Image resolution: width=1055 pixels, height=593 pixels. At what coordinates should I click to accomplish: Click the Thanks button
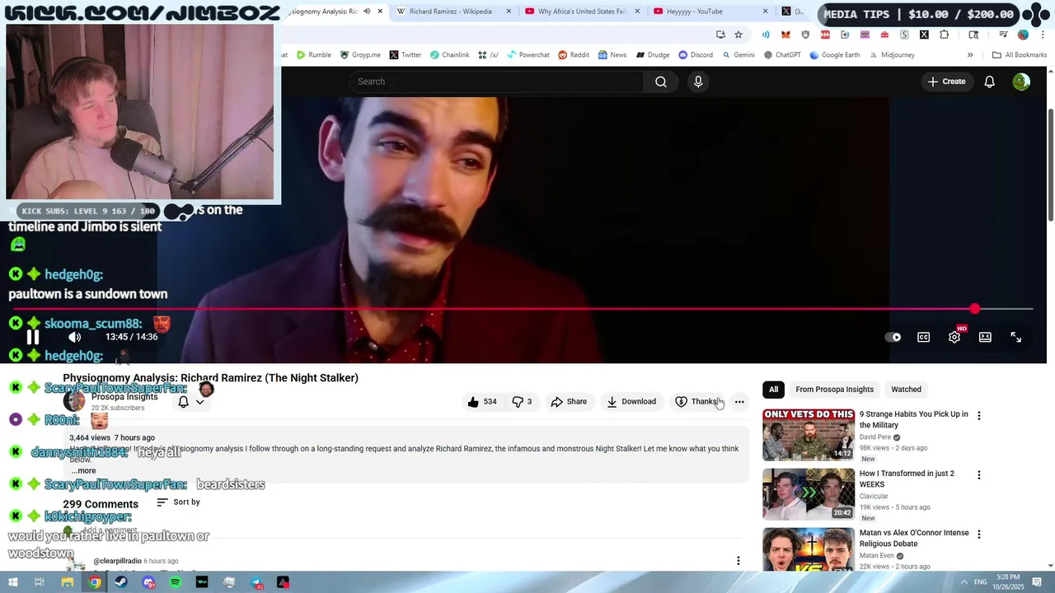[697, 402]
